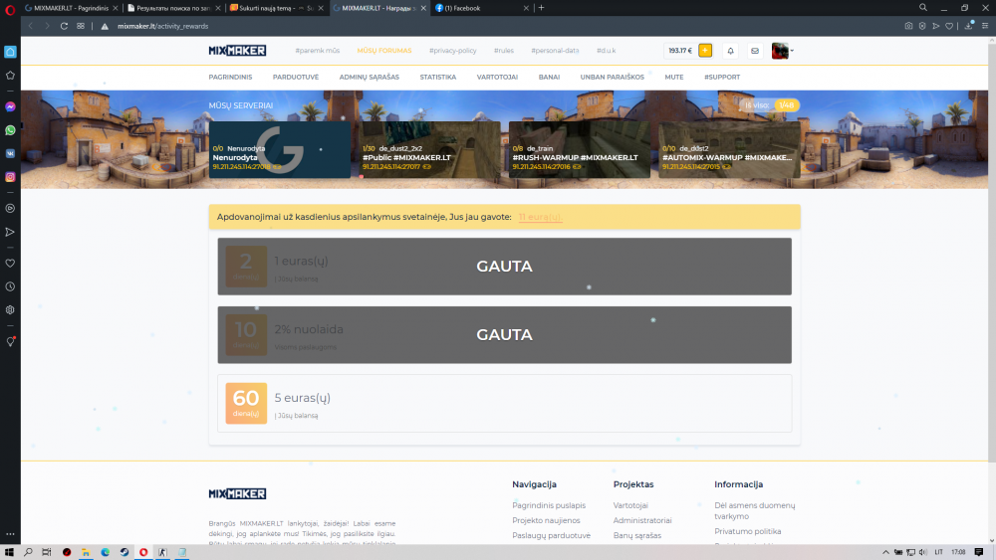Open Windows Start button
996x560 pixels.
(x=9, y=552)
